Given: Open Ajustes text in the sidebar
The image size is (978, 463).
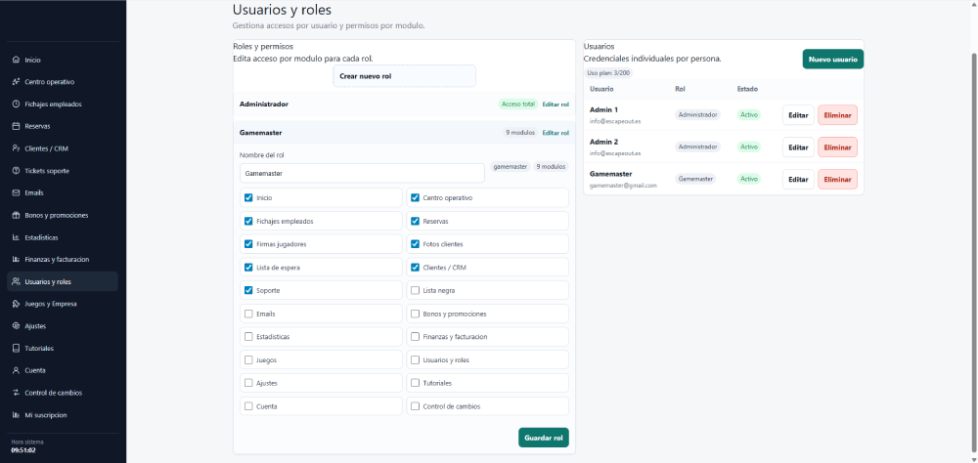Looking at the screenshot, I should pos(35,326).
